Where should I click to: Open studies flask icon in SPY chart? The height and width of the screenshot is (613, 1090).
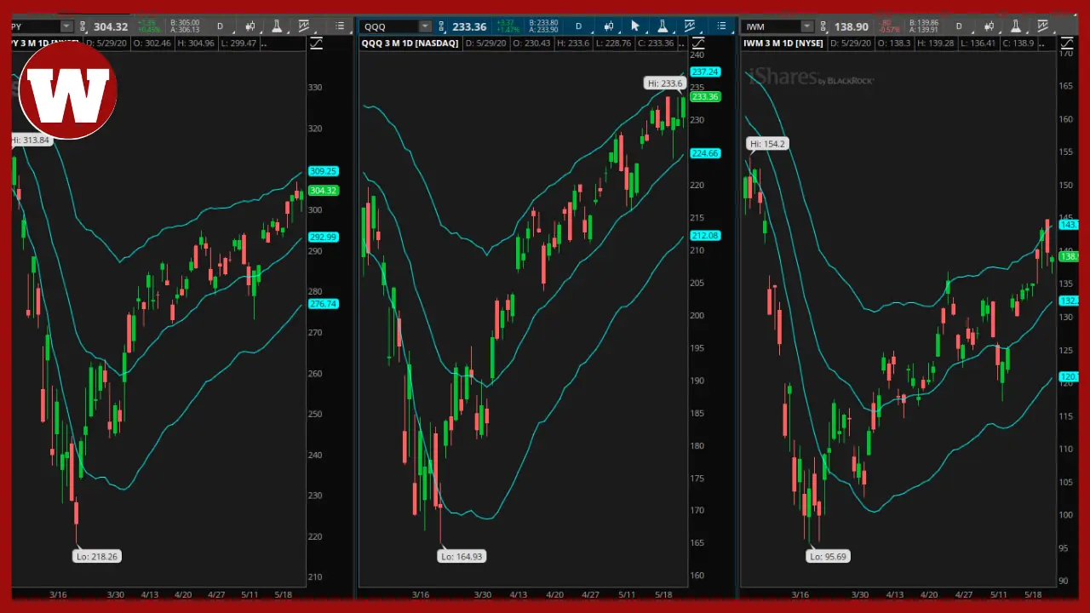[x=277, y=26]
